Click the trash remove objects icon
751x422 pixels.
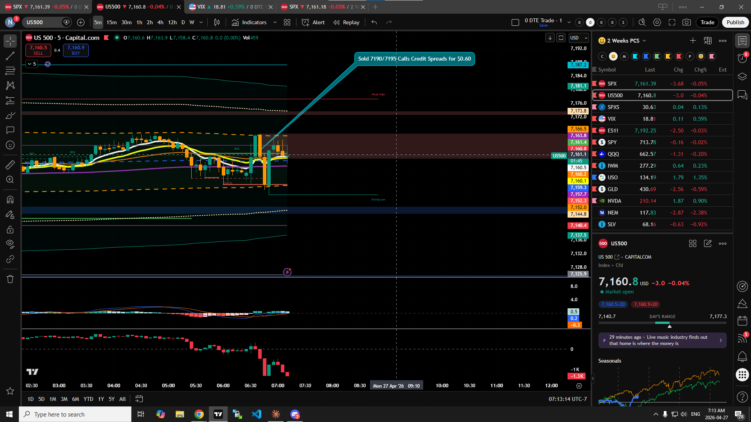(x=10, y=279)
